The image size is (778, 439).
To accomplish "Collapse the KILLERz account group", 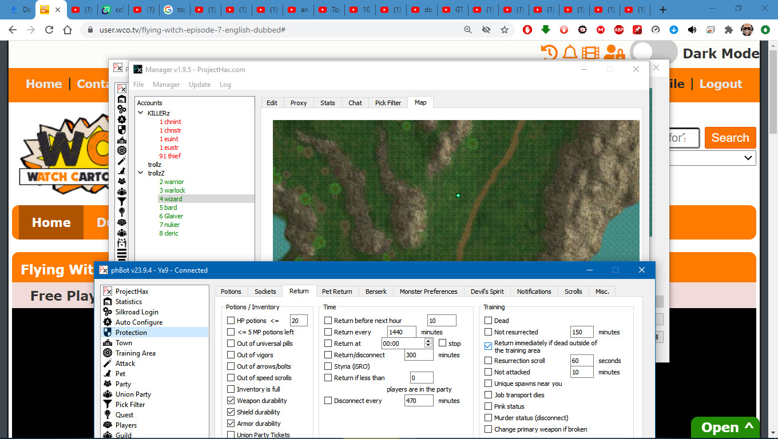I will [141, 113].
